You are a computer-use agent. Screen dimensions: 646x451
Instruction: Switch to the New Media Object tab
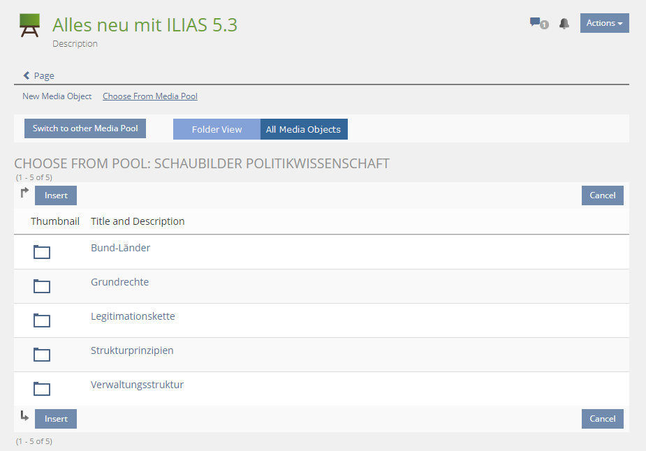pos(57,96)
